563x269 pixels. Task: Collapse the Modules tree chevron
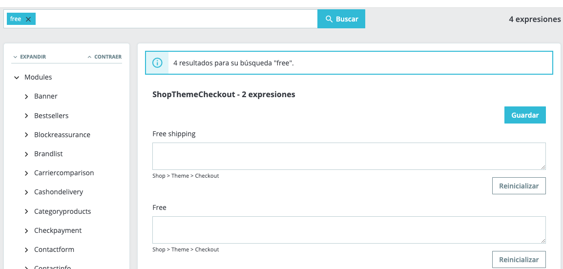point(17,77)
